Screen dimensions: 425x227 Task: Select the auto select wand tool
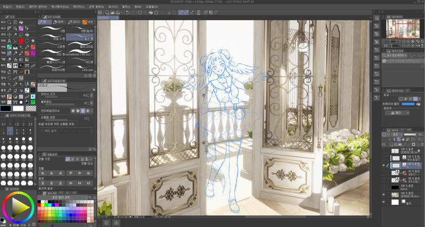[15, 35]
